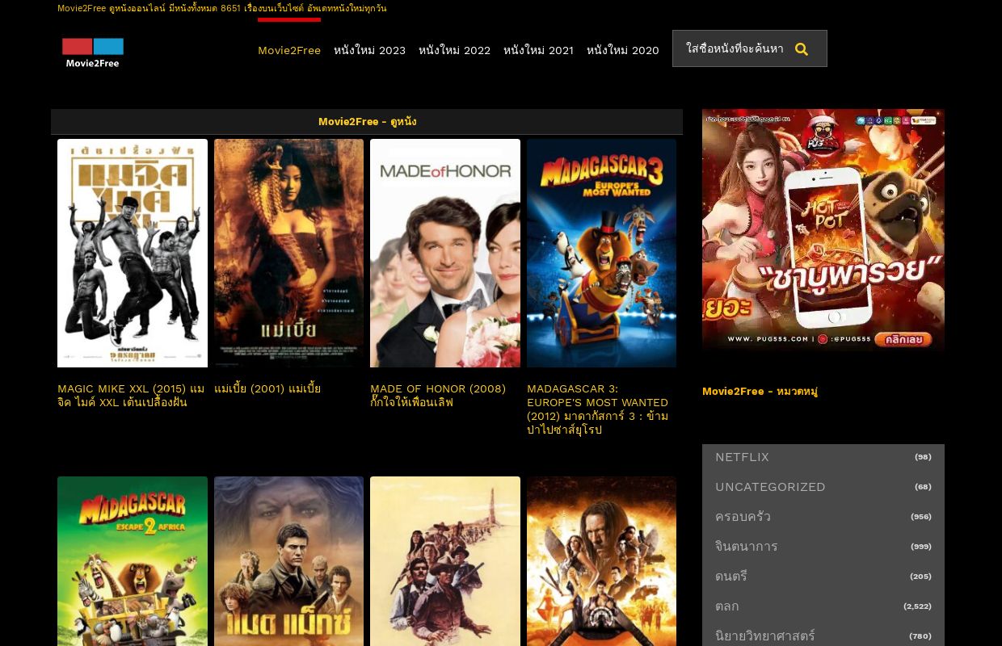Click the MADE OF HONOR (2008) title link
Image resolution: width=1002 pixels, height=646 pixels.
438,396
